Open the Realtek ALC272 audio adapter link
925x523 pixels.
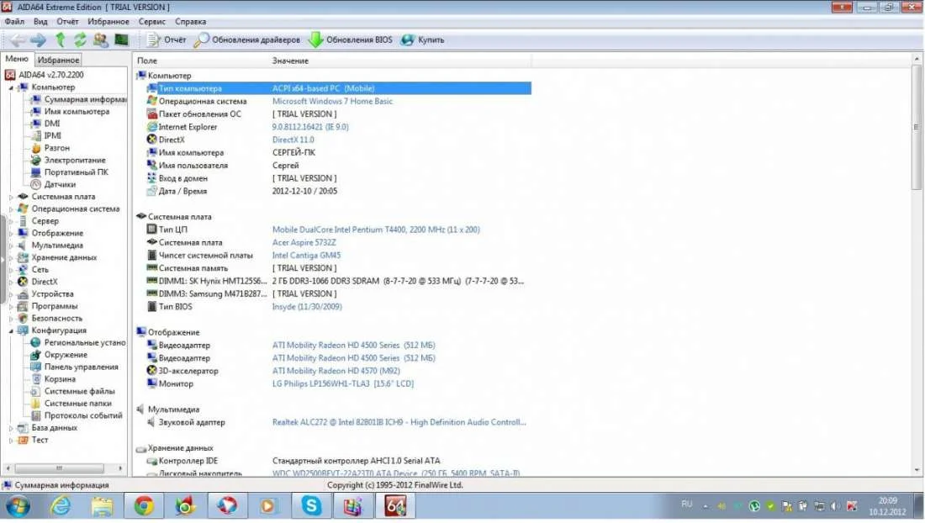pyautogui.click(x=399, y=422)
